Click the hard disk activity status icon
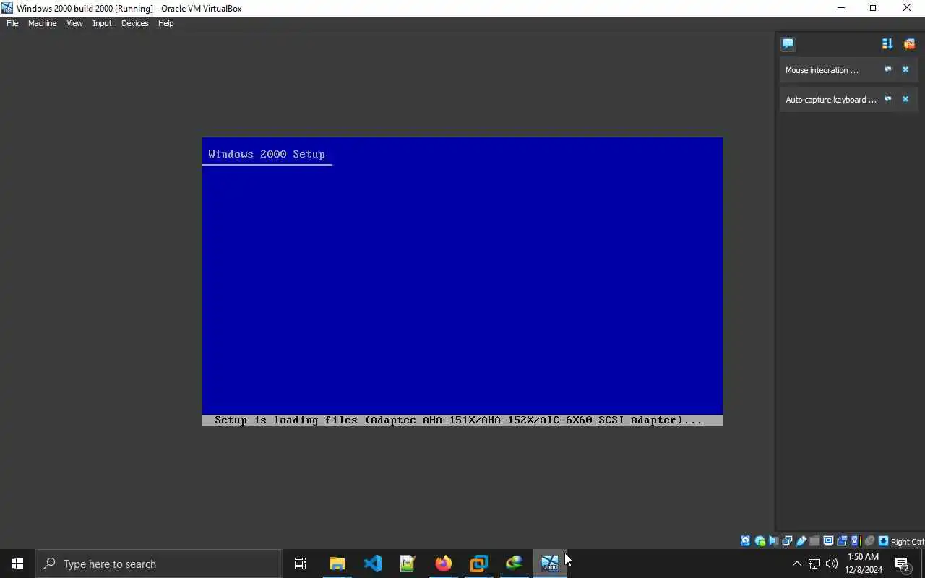Screen dimensions: 925x578 [746, 541]
